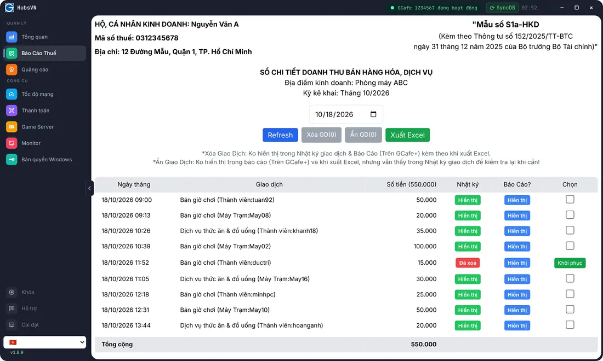The height and width of the screenshot is (361, 603).
Task: Open Tổng quan menu item
Action: click(45, 37)
